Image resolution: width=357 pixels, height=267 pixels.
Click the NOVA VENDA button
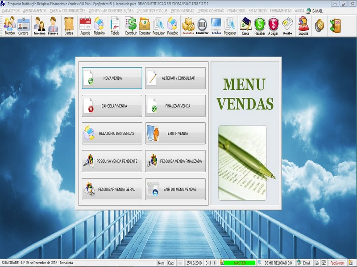[x=112, y=78]
